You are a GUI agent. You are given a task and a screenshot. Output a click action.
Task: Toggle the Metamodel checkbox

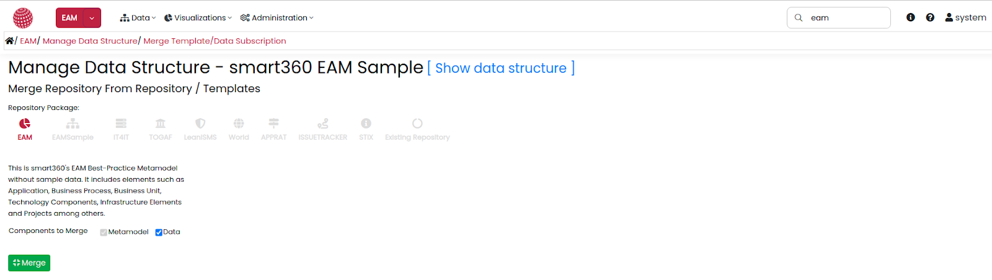(104, 232)
